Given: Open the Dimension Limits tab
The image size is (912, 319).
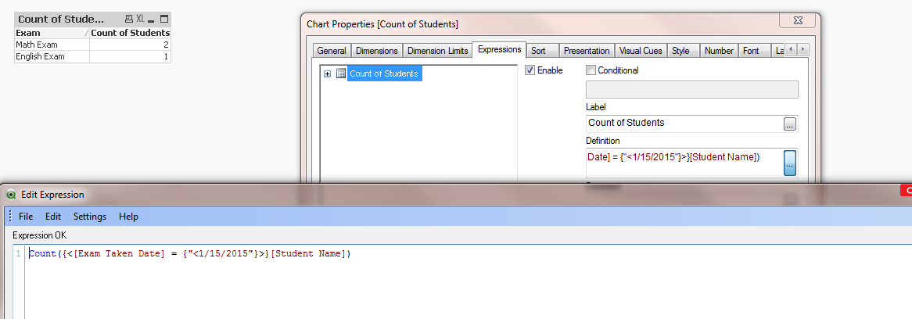Looking at the screenshot, I should (438, 51).
